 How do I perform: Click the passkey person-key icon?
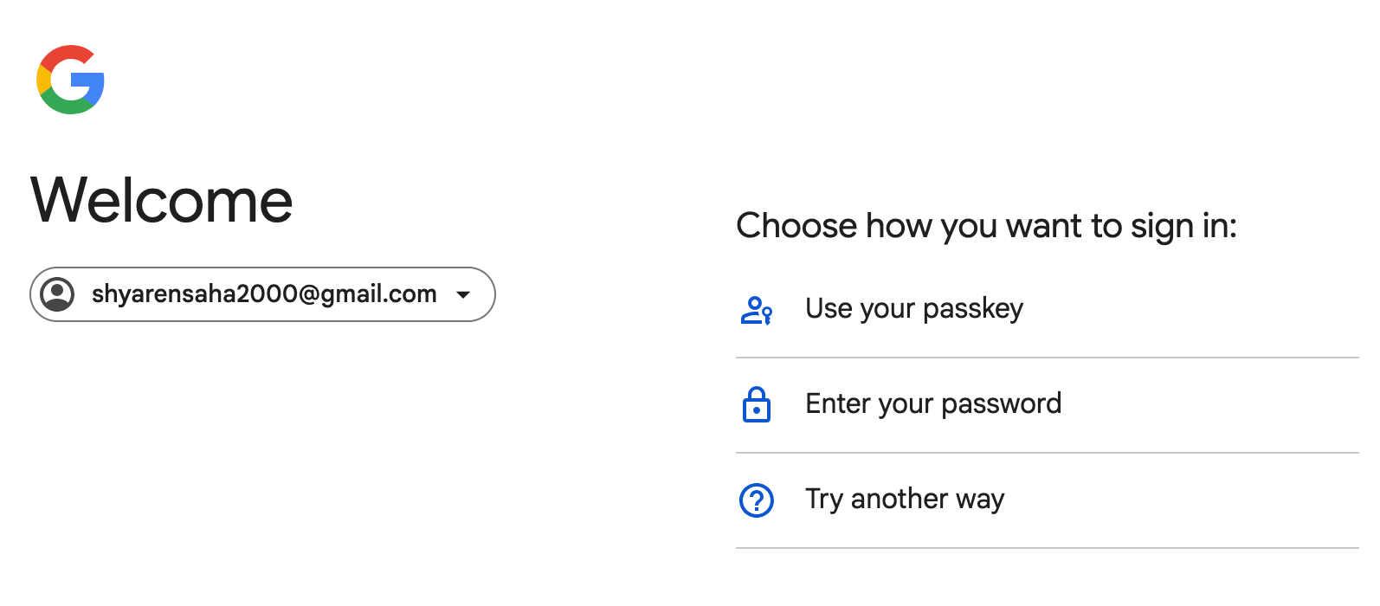756,310
